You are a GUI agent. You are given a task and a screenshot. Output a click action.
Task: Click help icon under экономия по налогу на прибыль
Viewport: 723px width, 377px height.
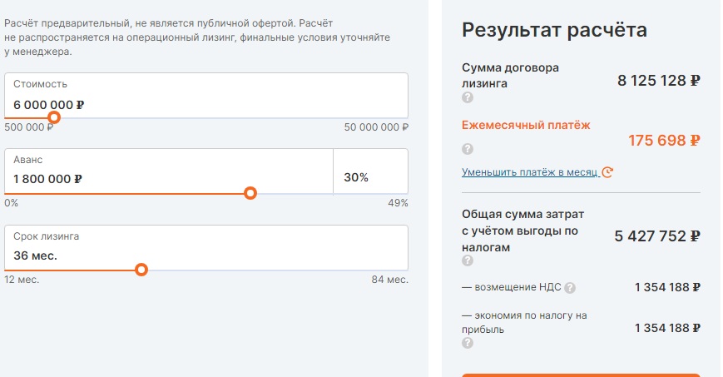tap(467, 343)
